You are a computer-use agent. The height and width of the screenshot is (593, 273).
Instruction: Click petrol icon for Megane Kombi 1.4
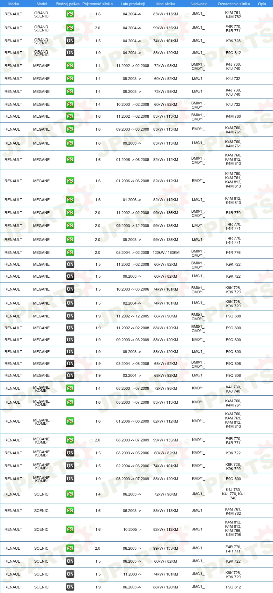point(70,388)
